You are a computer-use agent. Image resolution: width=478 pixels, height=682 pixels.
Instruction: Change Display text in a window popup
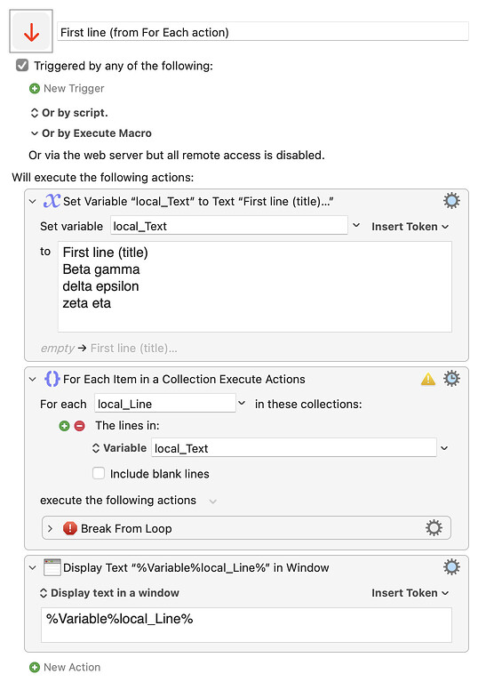(109, 593)
